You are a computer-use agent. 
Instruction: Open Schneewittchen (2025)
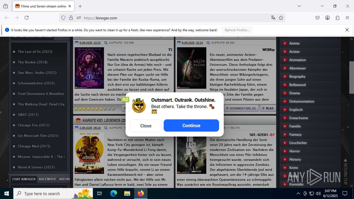pyautogui.click(x=36, y=83)
